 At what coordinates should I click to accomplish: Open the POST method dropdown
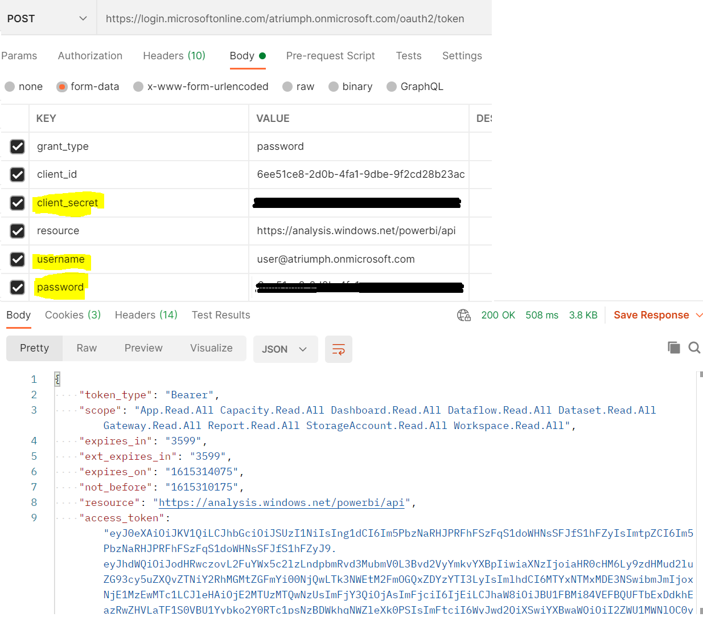48,18
